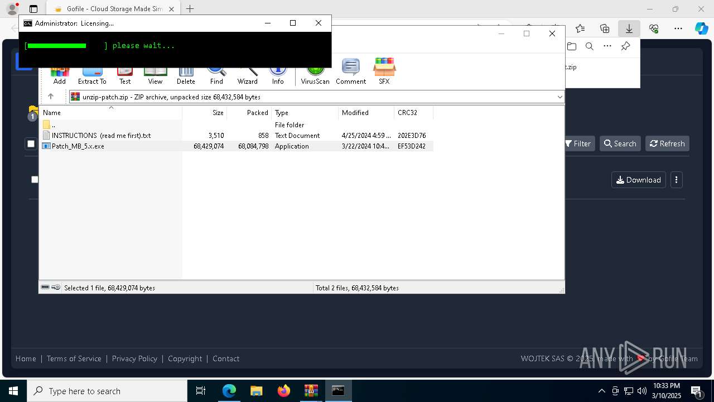The height and width of the screenshot is (402, 714).
Task: Open Task View on the taskbar
Action: [x=201, y=391]
